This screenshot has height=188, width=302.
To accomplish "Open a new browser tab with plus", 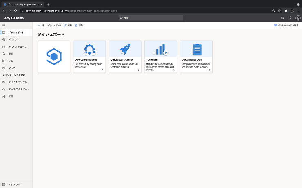I will pos(49,4).
